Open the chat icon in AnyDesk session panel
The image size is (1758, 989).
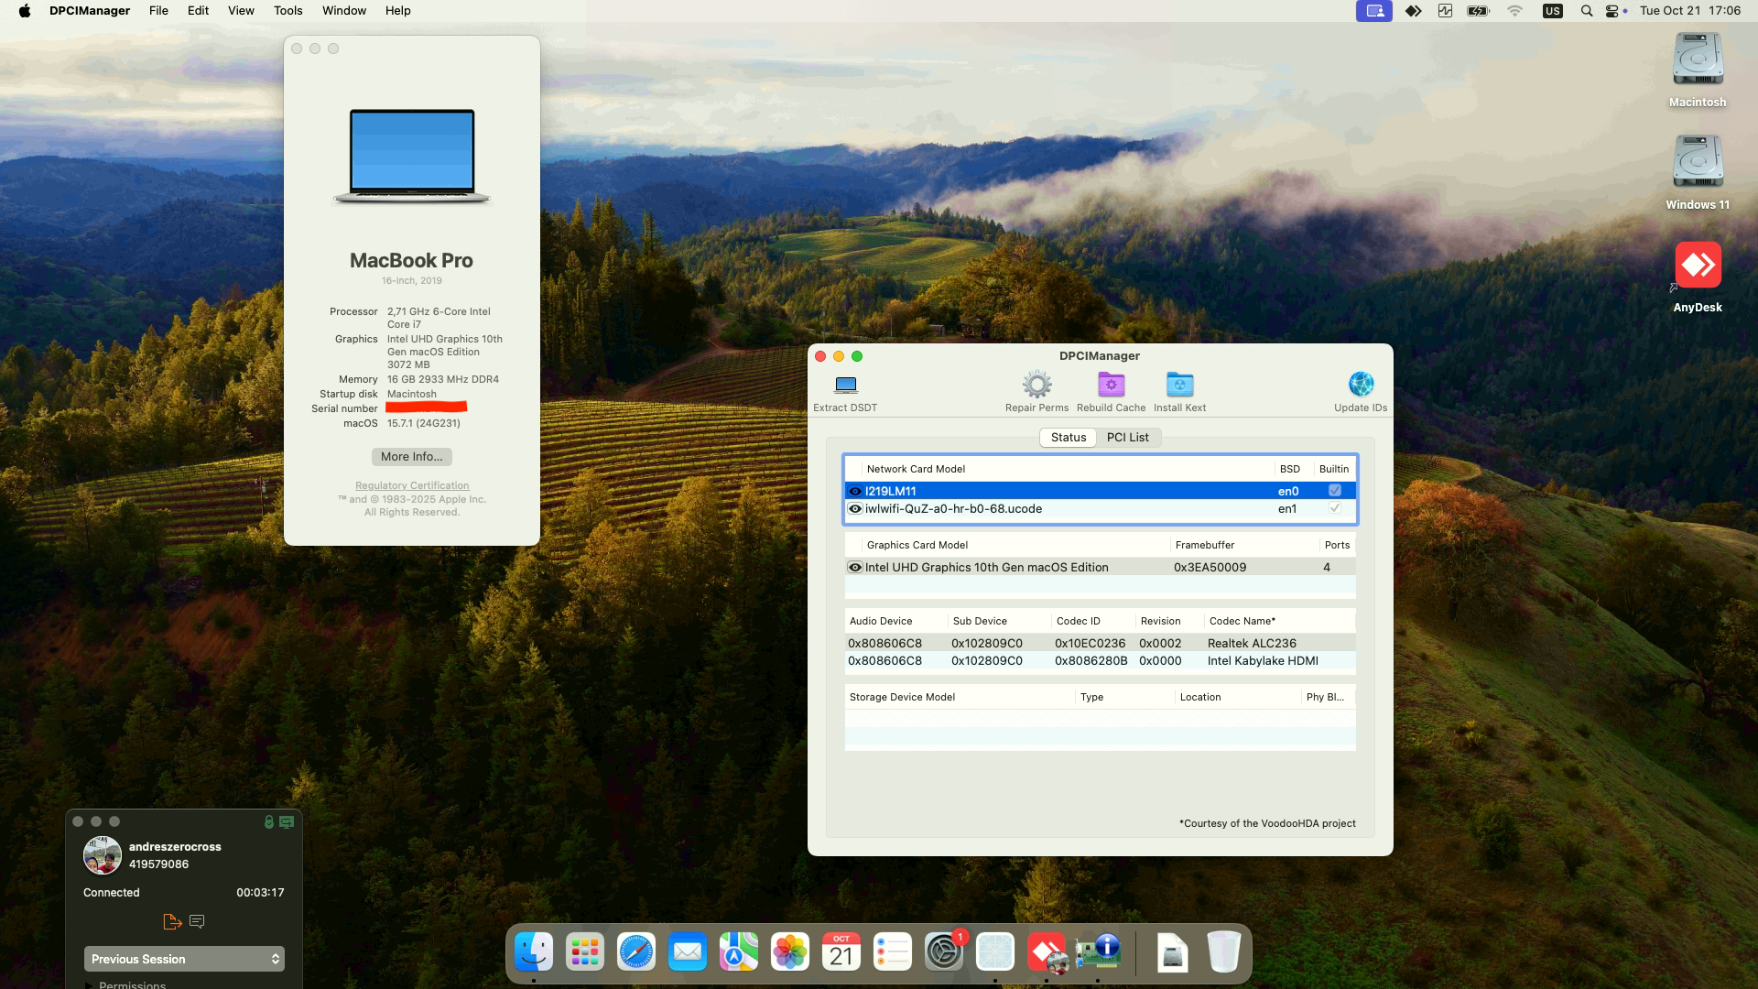click(197, 922)
